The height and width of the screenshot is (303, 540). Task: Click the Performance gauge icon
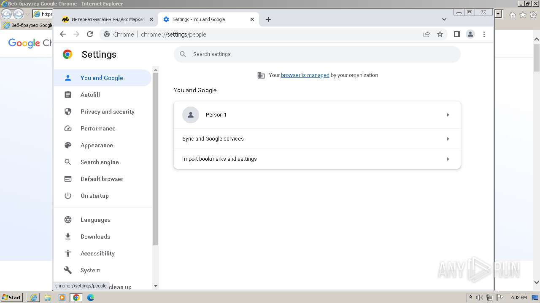[68, 128]
